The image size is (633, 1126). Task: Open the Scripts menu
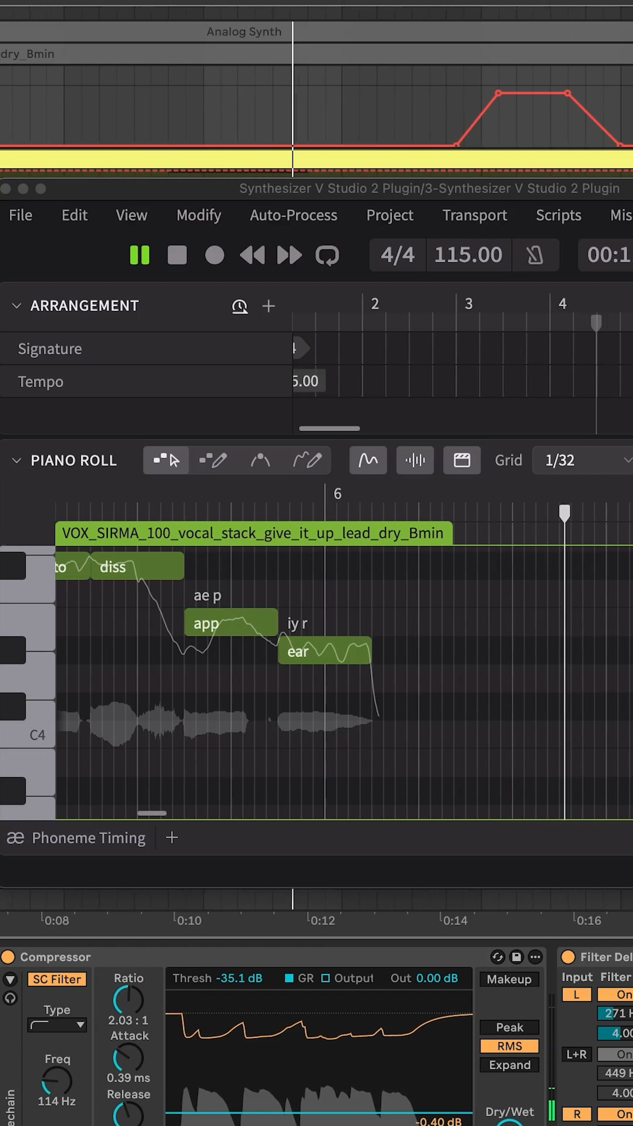coord(559,215)
